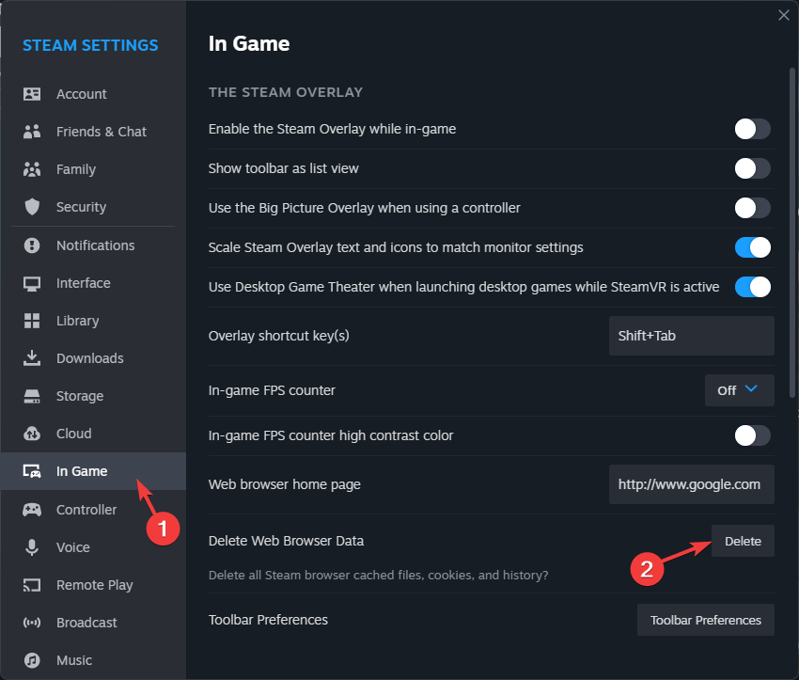Select the Downloads arrow icon
The height and width of the screenshot is (680, 799).
(x=32, y=357)
